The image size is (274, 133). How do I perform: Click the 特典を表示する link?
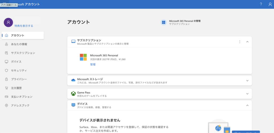tap(24, 26)
